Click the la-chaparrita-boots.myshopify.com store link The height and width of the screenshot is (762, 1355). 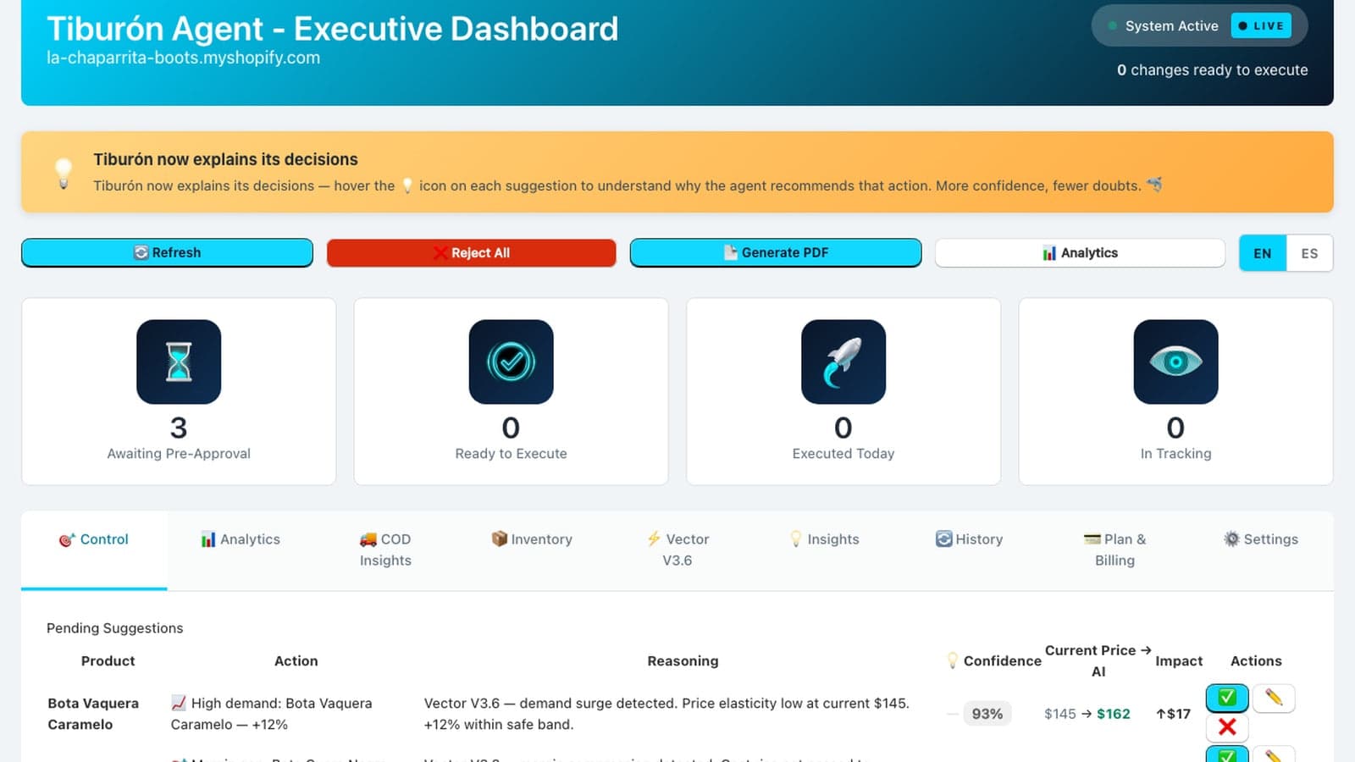(183, 58)
